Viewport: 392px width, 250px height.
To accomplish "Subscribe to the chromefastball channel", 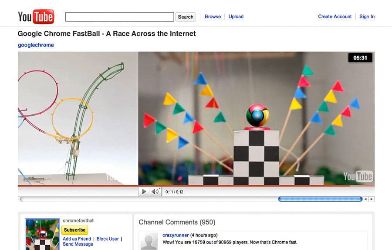I will [74, 230].
